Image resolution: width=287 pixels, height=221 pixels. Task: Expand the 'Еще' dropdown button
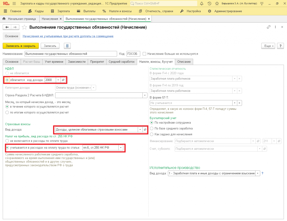[269, 46]
